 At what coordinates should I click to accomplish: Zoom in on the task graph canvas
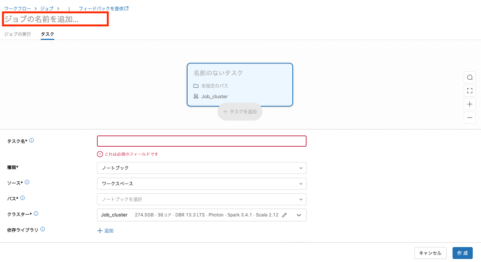click(x=470, y=104)
